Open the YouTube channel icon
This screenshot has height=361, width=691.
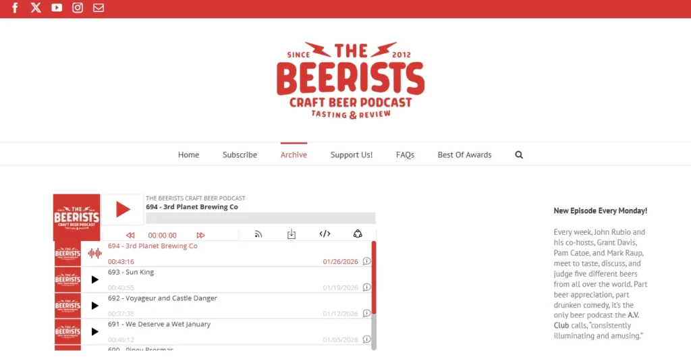coord(57,7)
